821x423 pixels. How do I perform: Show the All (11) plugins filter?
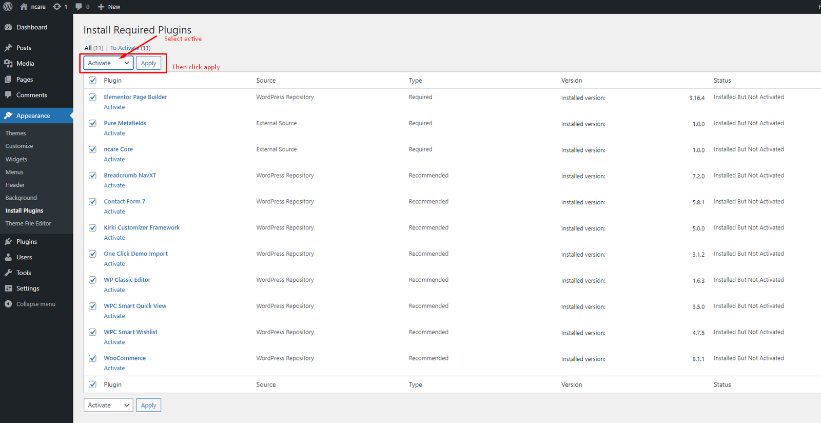94,48
